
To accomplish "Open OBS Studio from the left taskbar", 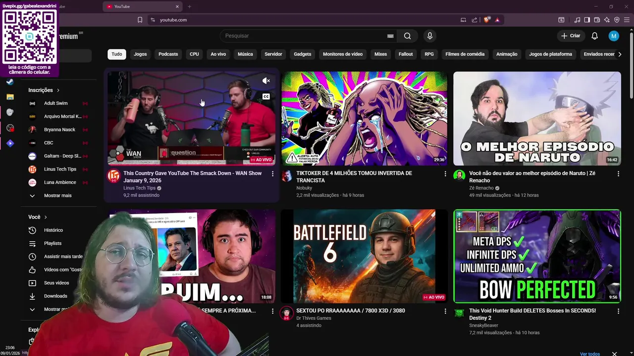I will [x=10, y=128].
